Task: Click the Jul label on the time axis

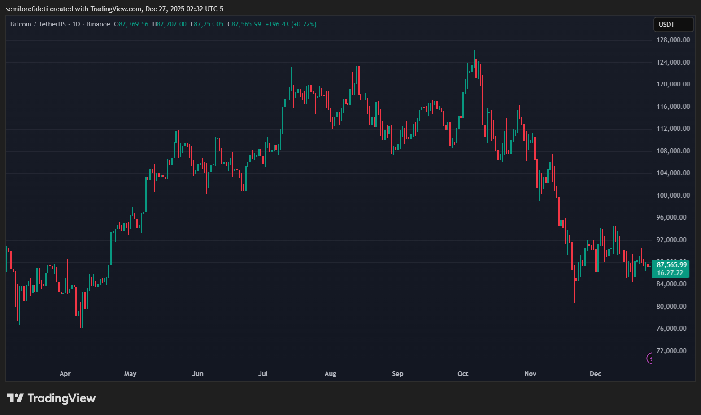Action: [263, 373]
